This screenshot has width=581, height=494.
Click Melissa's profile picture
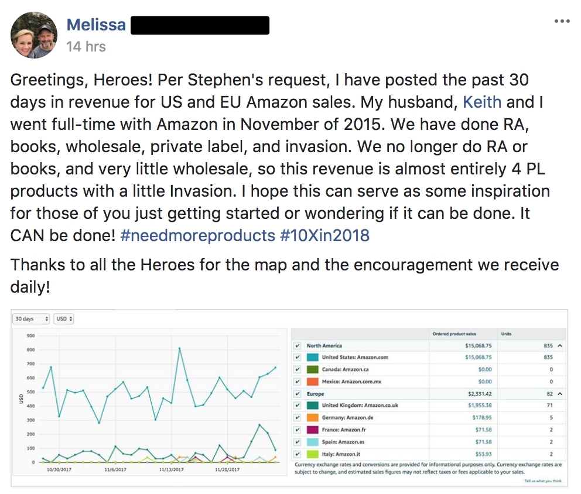tap(34, 35)
